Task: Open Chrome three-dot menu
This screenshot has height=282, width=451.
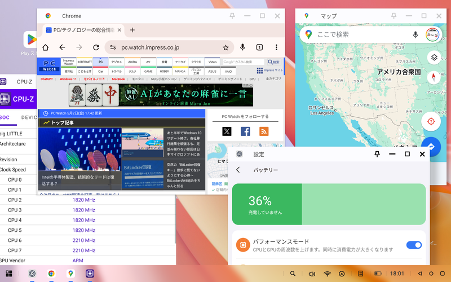Action: (276, 47)
